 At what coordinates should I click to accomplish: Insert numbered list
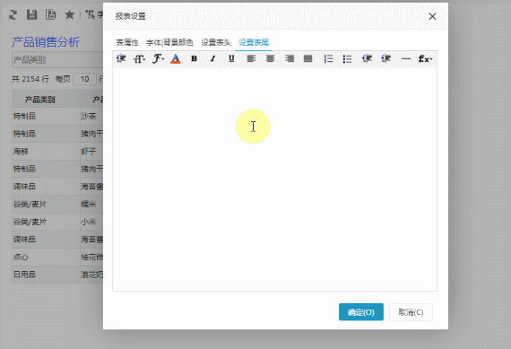point(328,58)
